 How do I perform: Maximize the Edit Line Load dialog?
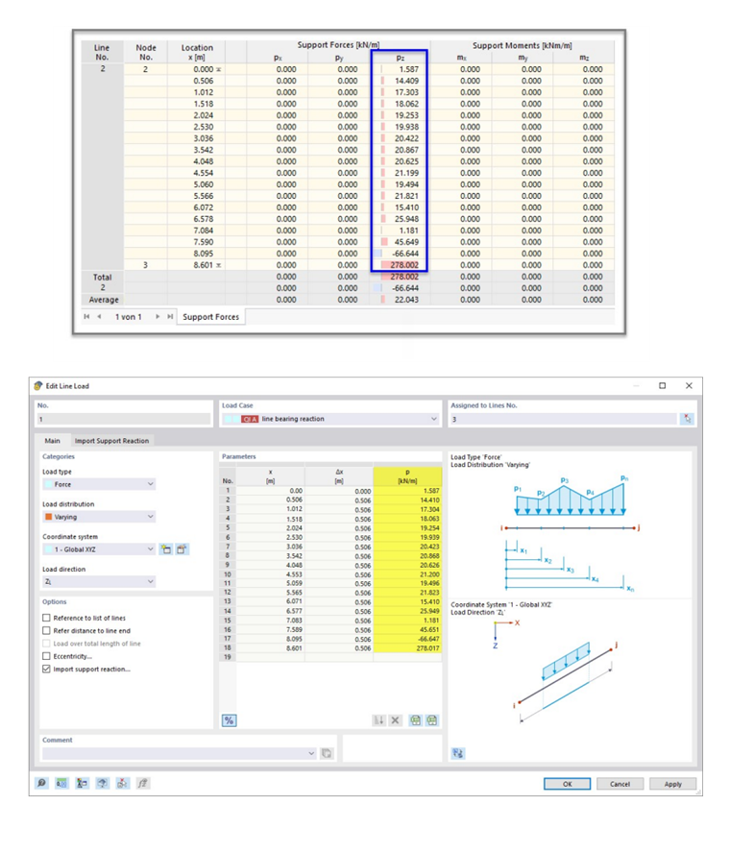[662, 386]
